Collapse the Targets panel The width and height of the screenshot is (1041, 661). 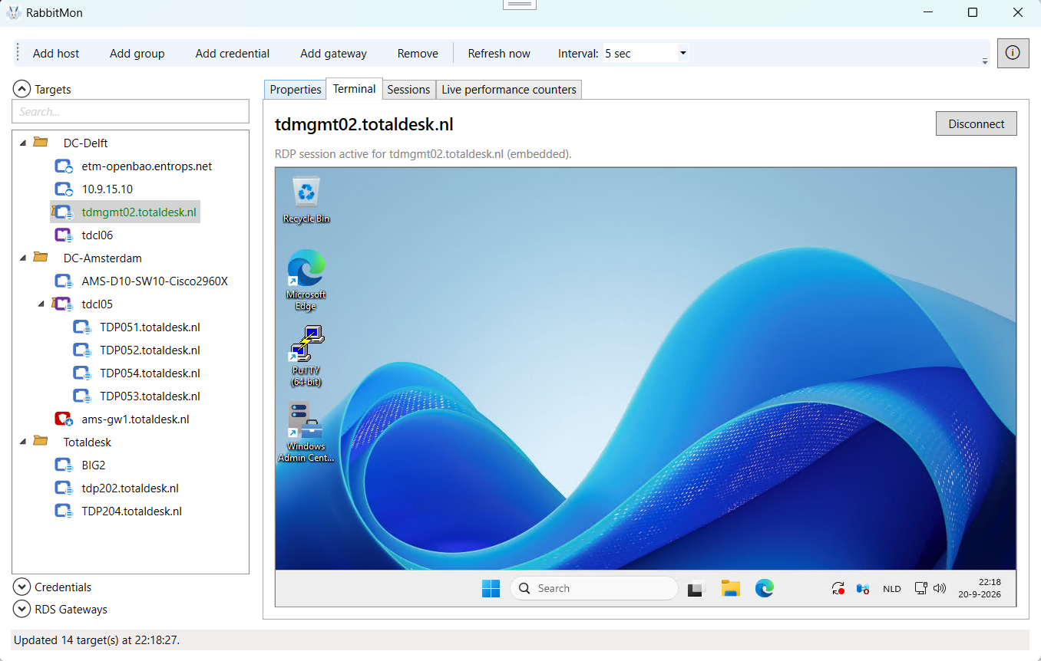coord(22,89)
